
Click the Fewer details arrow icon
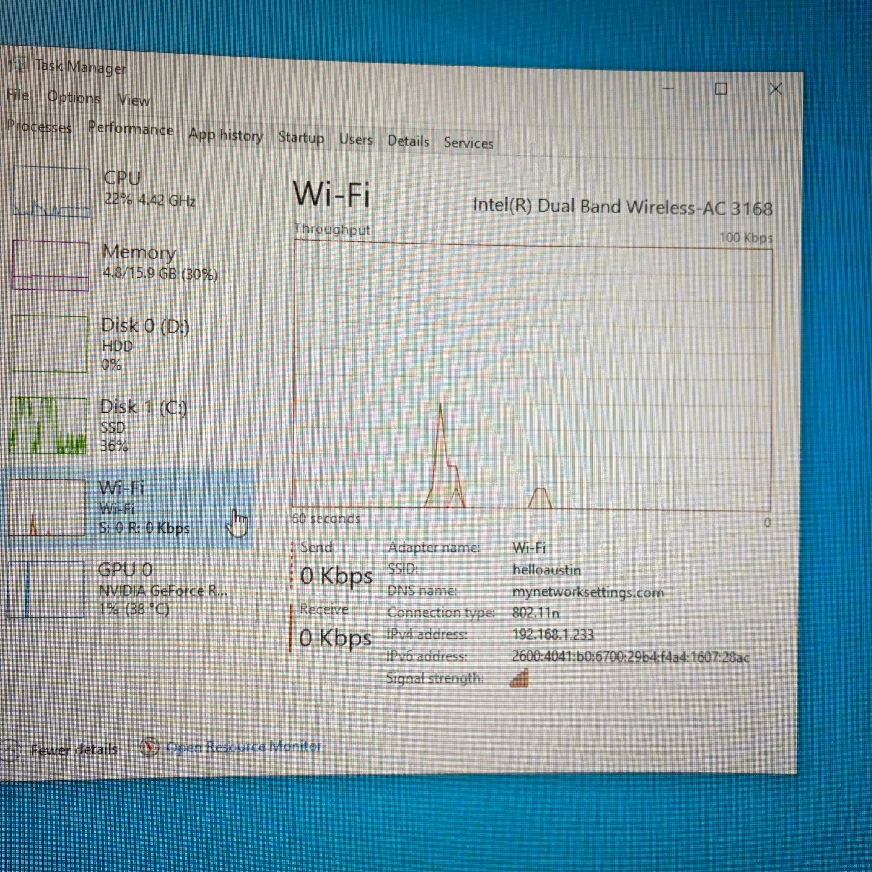coord(10,751)
